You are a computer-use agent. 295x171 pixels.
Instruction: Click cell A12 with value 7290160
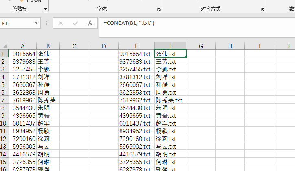click(22, 139)
